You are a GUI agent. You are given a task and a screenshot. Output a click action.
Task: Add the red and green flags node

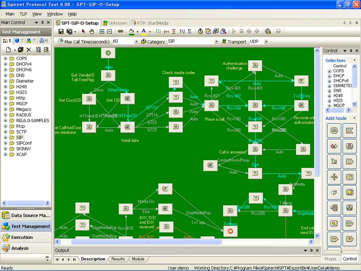pos(334,146)
